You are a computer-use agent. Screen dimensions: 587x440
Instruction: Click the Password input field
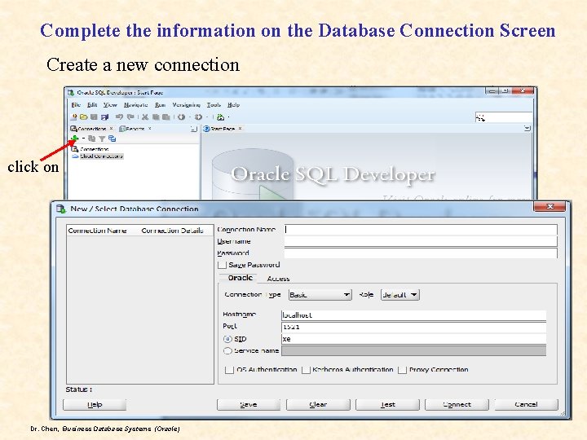(421, 253)
